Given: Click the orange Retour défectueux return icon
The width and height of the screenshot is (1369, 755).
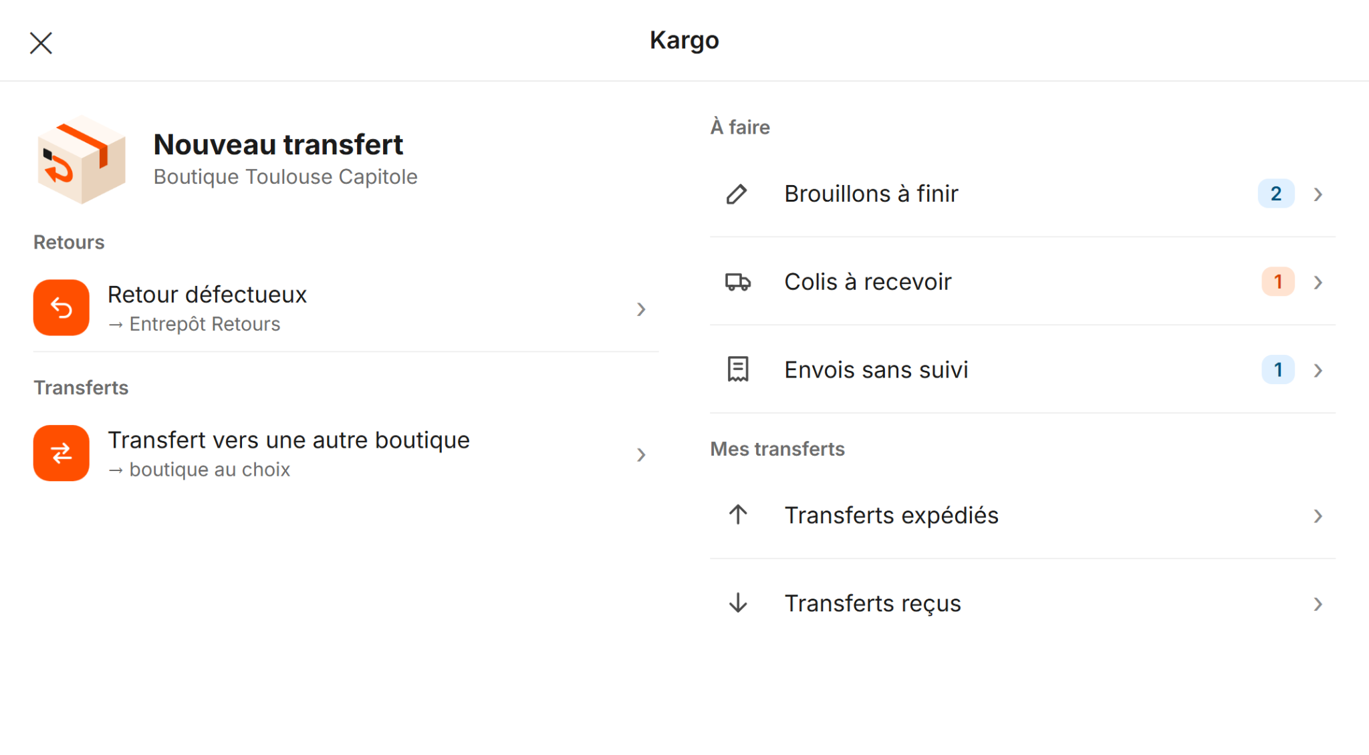Looking at the screenshot, I should pos(61,307).
